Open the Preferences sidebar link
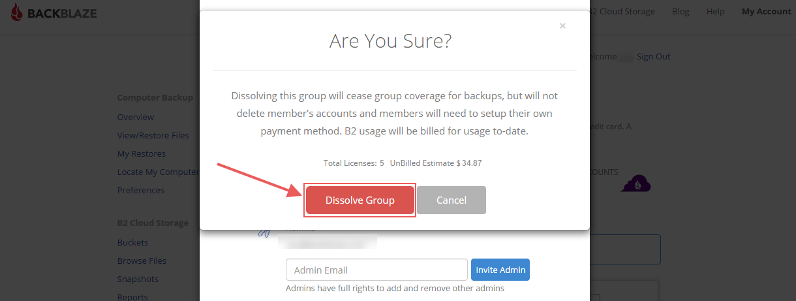 pos(141,191)
